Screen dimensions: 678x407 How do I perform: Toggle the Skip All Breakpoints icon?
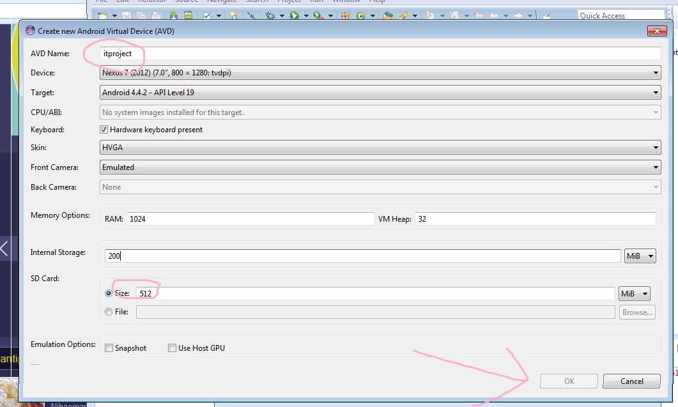[251, 15]
